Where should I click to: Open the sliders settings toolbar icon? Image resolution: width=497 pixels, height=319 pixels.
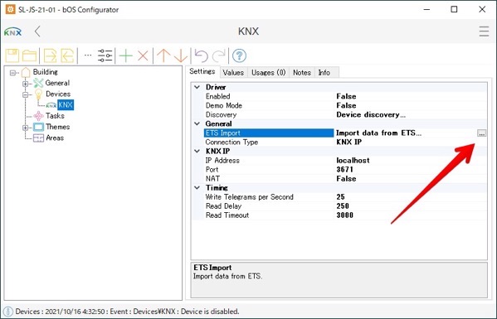click(105, 56)
